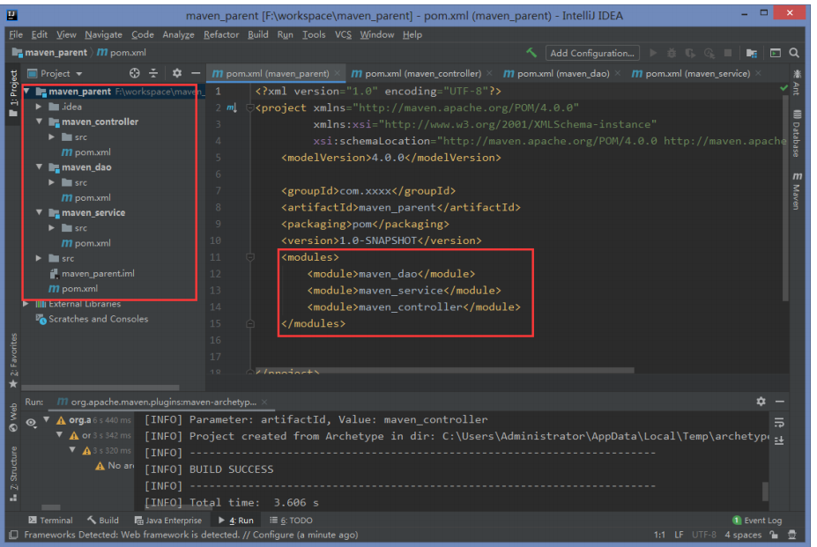Open the Maven tool window on the right sidebar
The image size is (817, 547).
click(x=797, y=190)
